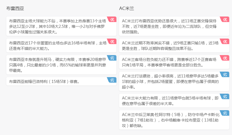Click the 劣 badge on AC米兰 打法猥琐 card
This screenshot has width=232, height=135.
225,75
